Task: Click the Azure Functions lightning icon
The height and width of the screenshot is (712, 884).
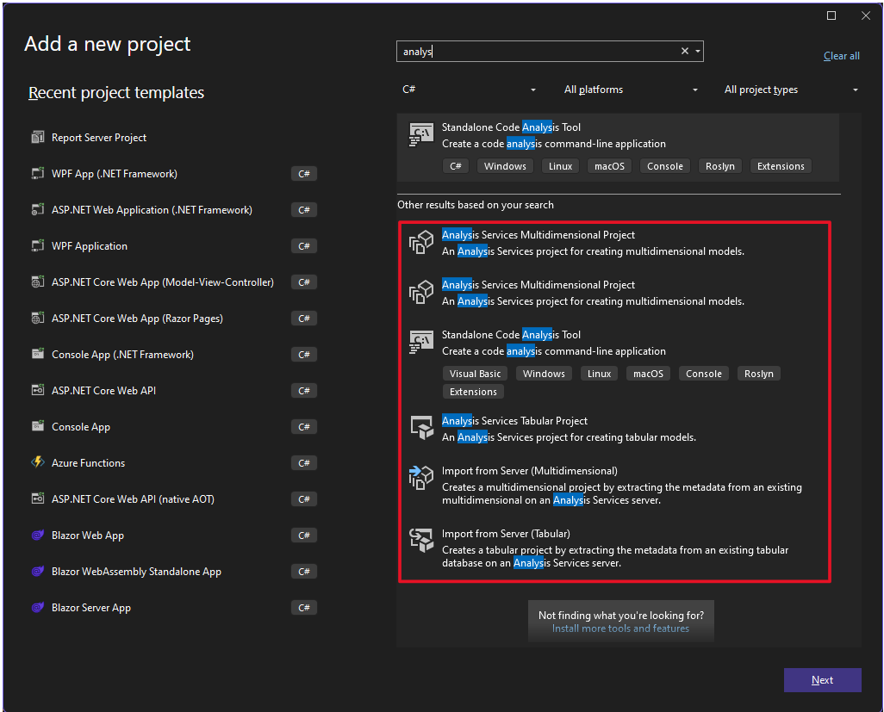Action: (38, 463)
